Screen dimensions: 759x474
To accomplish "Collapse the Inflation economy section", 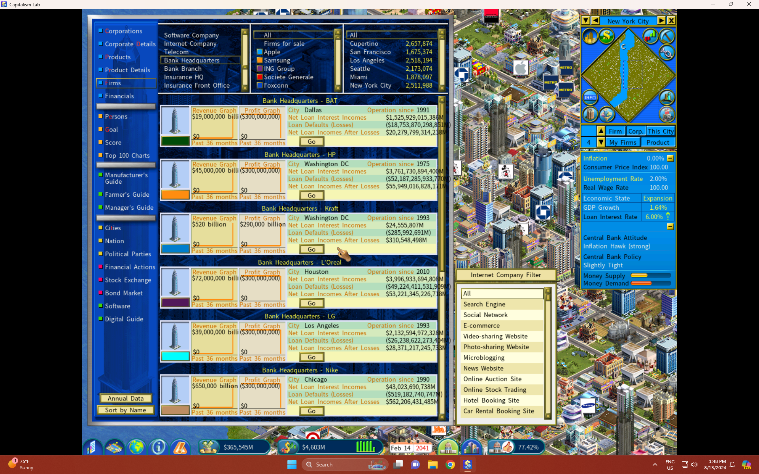I will 670,158.
